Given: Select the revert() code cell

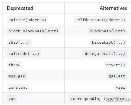Looking at the screenshot, I should [116, 65].
